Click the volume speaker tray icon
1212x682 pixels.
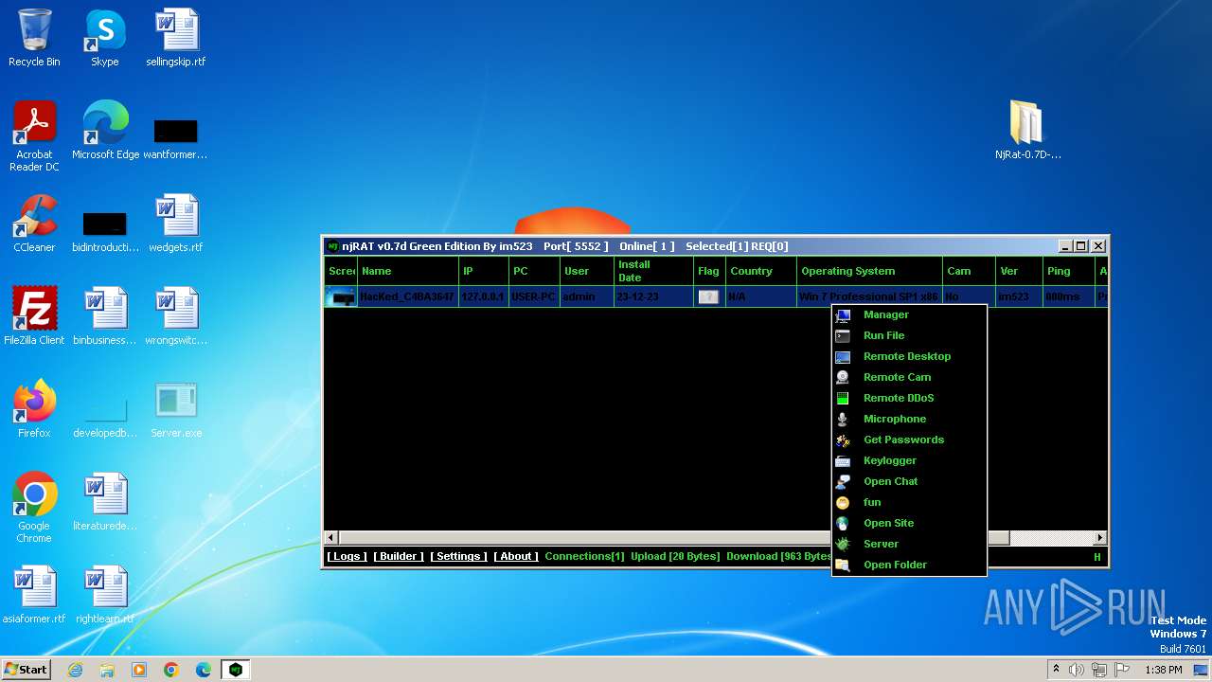coord(1077,670)
